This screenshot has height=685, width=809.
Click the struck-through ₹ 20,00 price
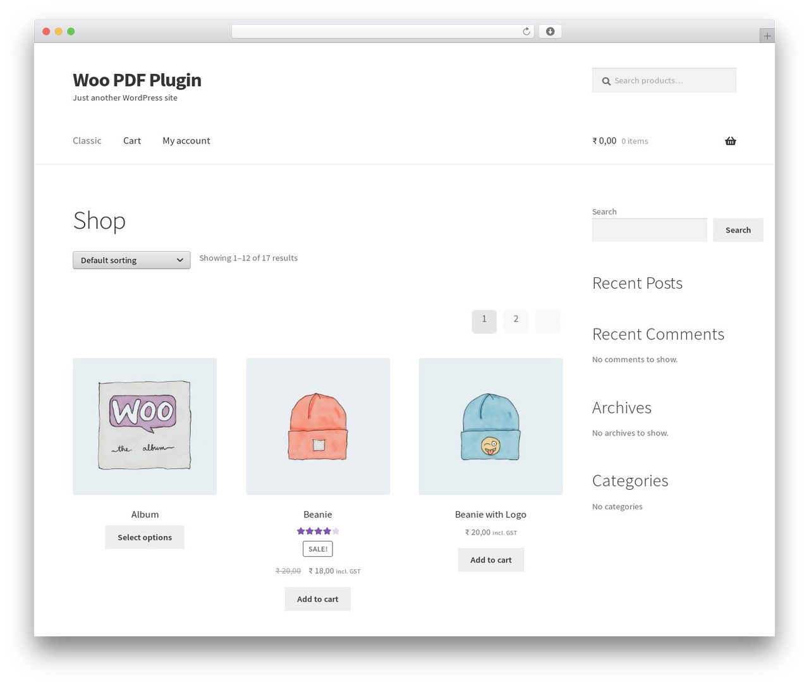coord(288,571)
